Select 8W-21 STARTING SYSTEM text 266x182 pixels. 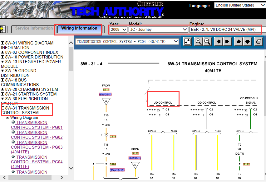tap(31, 94)
